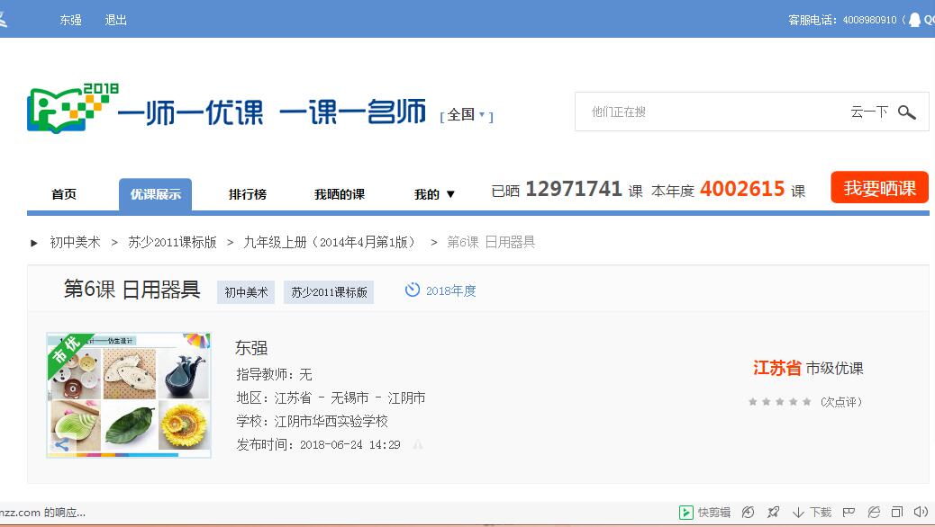Click the 退出 logout link
The image size is (935, 527).
115,20
